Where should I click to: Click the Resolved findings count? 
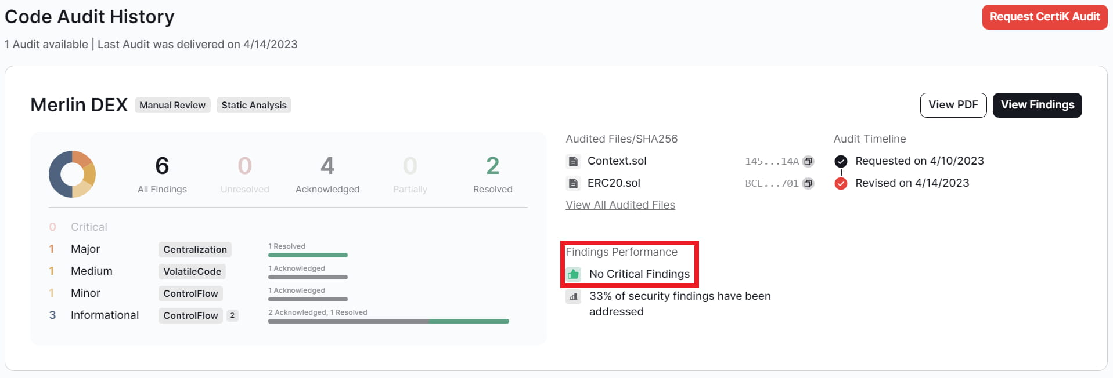pos(492,166)
